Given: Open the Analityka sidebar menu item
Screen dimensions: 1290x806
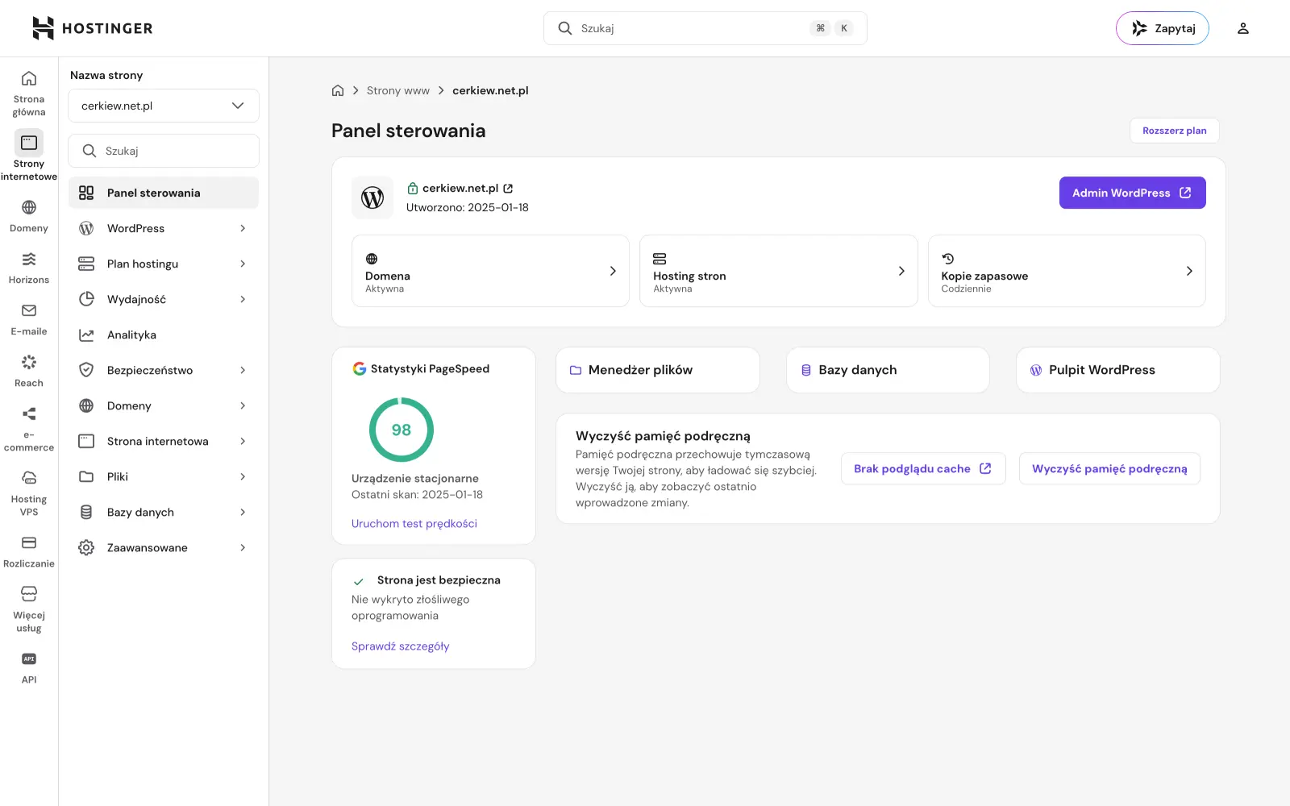Looking at the screenshot, I should (164, 334).
